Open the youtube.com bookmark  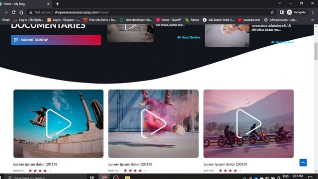pyautogui.click(x=249, y=20)
